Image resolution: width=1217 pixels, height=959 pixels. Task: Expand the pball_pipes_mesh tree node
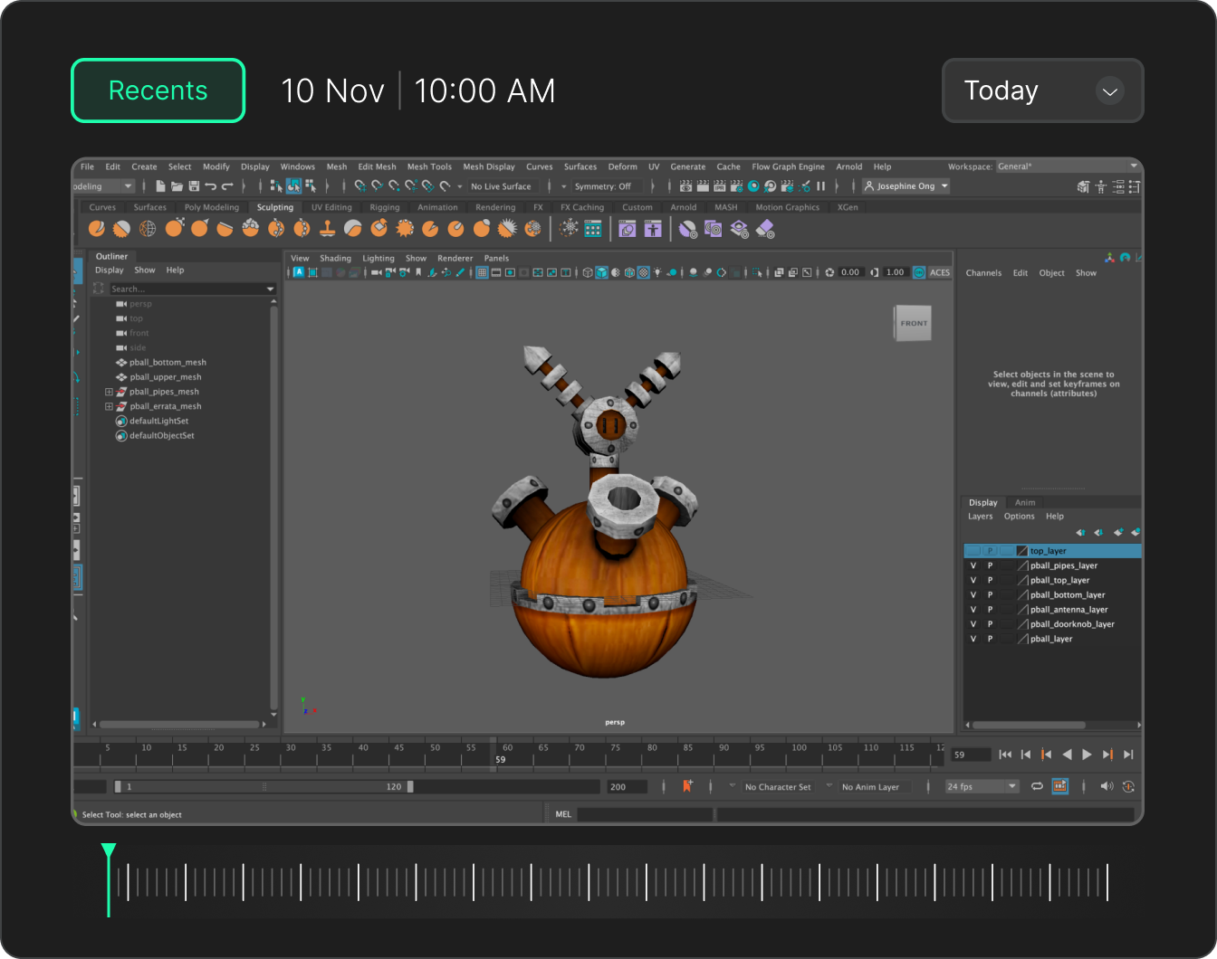click(109, 392)
